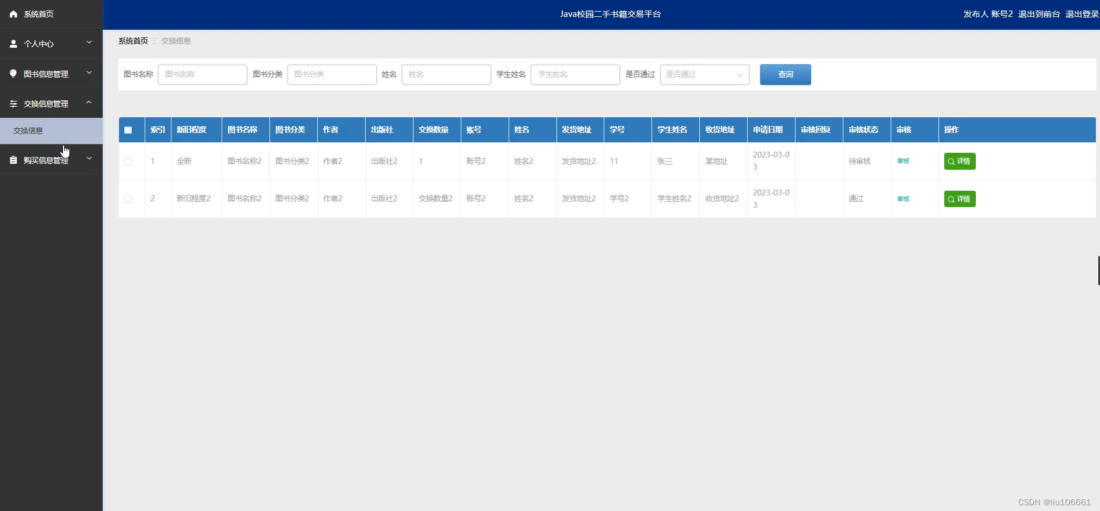The image size is (1100, 511).
Task: Open 系统首页 in the sidebar
Action: coord(51,14)
